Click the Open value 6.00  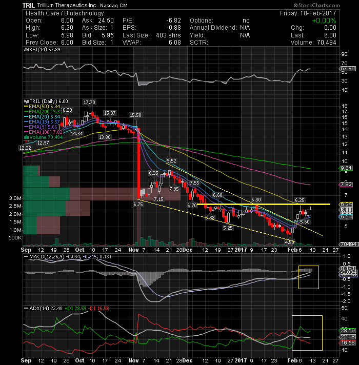tap(67, 21)
